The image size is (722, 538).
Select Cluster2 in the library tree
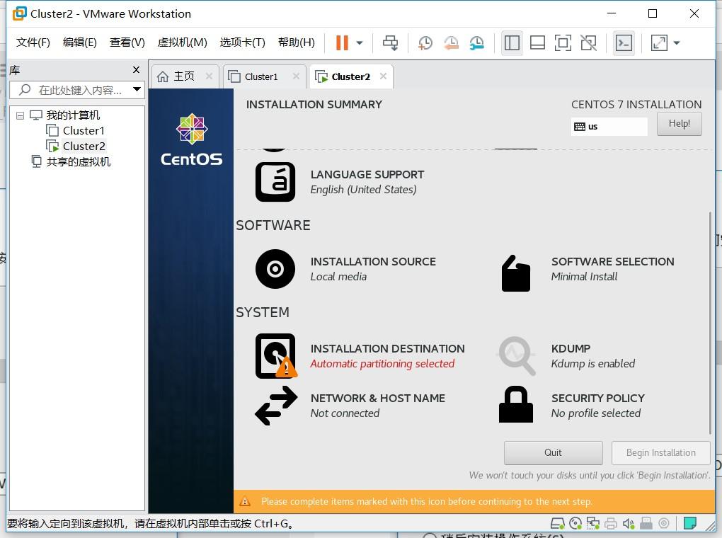pyautogui.click(x=84, y=147)
